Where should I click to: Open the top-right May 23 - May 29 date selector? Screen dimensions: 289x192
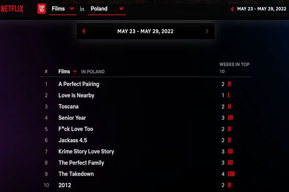click(x=261, y=9)
